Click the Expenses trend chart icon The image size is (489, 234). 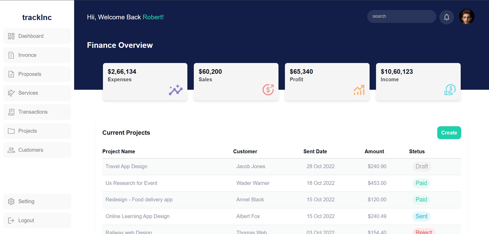pos(176,90)
